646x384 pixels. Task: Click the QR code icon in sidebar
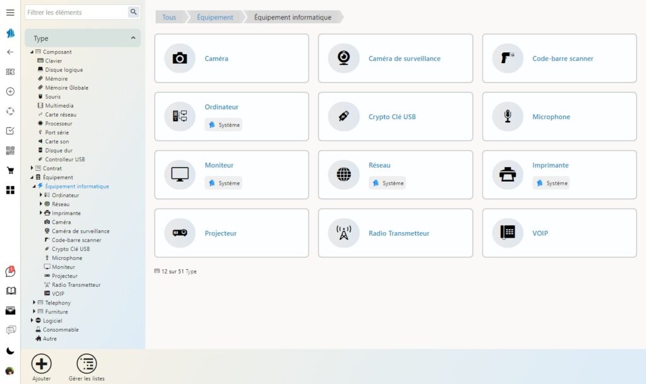pyautogui.click(x=10, y=151)
